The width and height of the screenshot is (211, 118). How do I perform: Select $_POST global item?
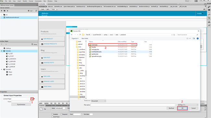tap(11, 56)
